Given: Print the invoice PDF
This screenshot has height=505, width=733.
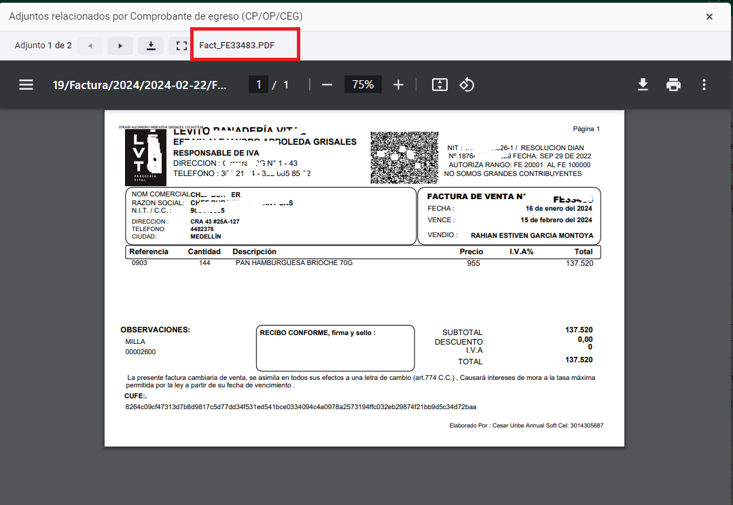Looking at the screenshot, I should coord(673,85).
